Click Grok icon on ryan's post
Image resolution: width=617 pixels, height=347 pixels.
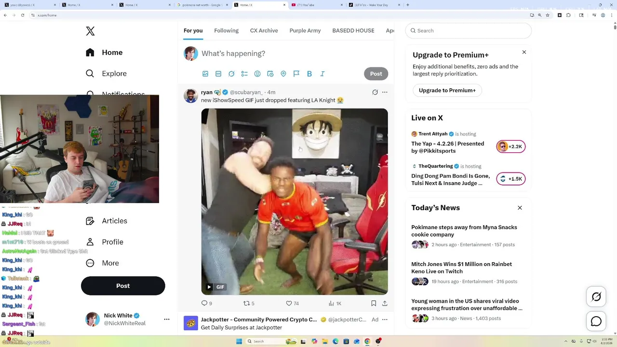pos(375,92)
